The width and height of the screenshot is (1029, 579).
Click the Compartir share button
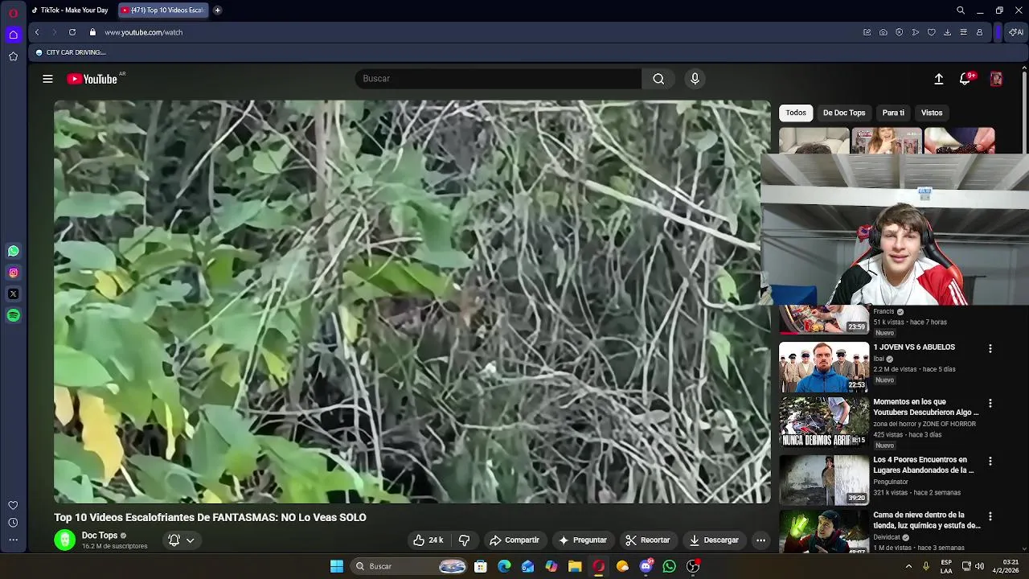[x=514, y=540]
